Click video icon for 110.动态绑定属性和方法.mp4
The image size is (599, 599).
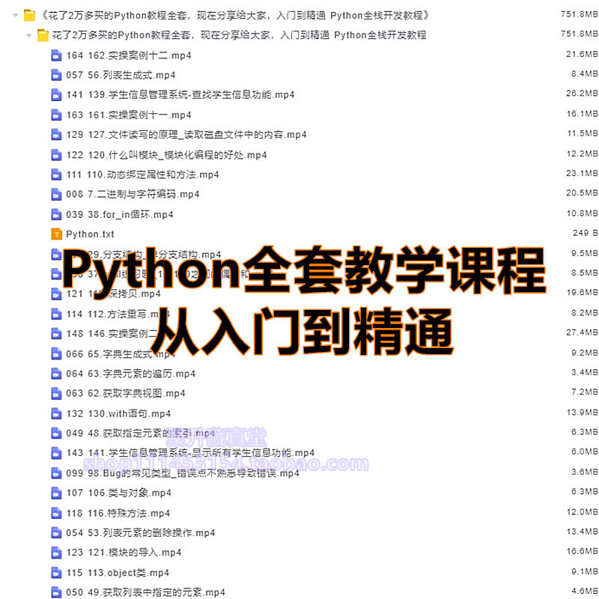(x=56, y=174)
